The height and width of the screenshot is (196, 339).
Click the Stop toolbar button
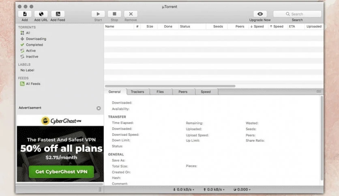[x=114, y=14]
